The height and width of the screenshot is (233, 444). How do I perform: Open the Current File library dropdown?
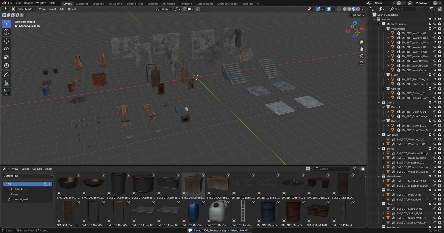coord(28,176)
